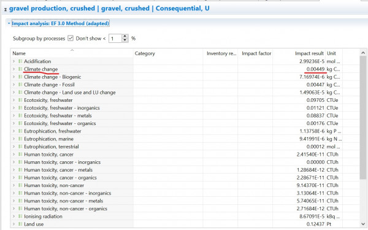Expand Climate change - Biogenic row
The image size is (368, 230).
point(13,77)
